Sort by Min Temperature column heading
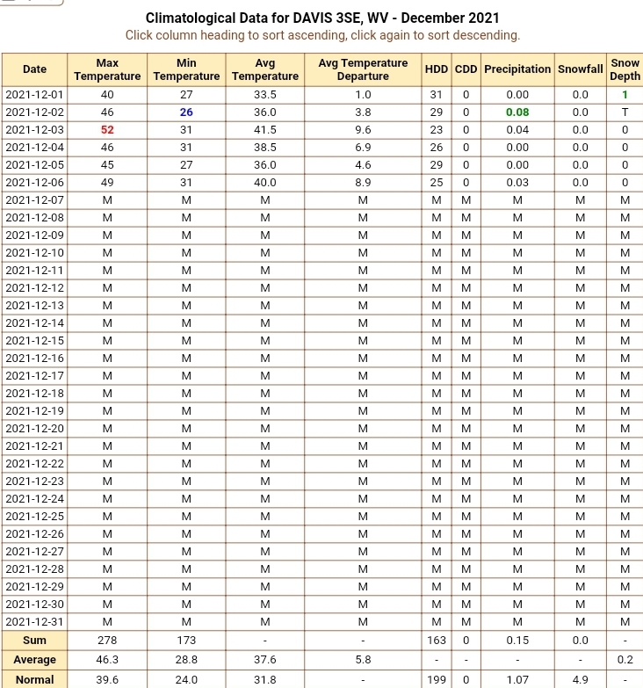 point(186,69)
